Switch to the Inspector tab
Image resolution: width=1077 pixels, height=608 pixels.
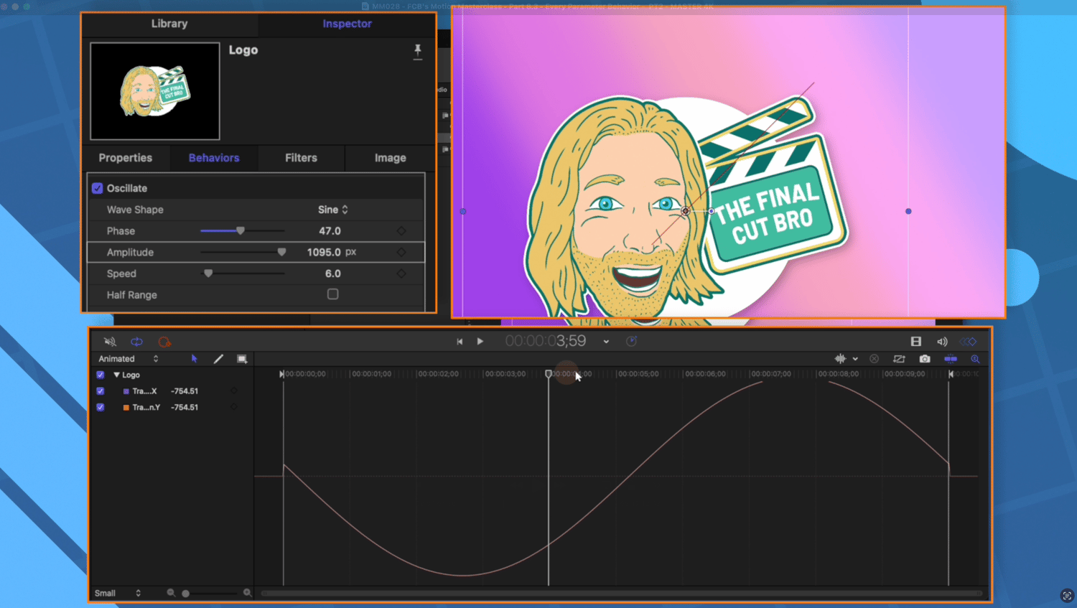click(x=347, y=24)
